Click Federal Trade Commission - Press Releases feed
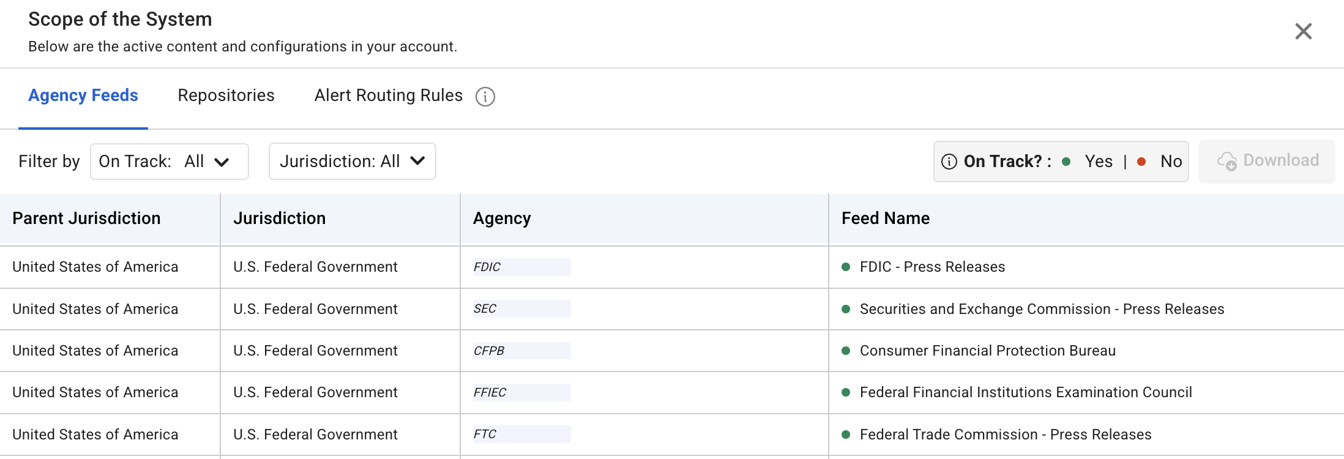The image size is (1344, 459). pos(1005,435)
